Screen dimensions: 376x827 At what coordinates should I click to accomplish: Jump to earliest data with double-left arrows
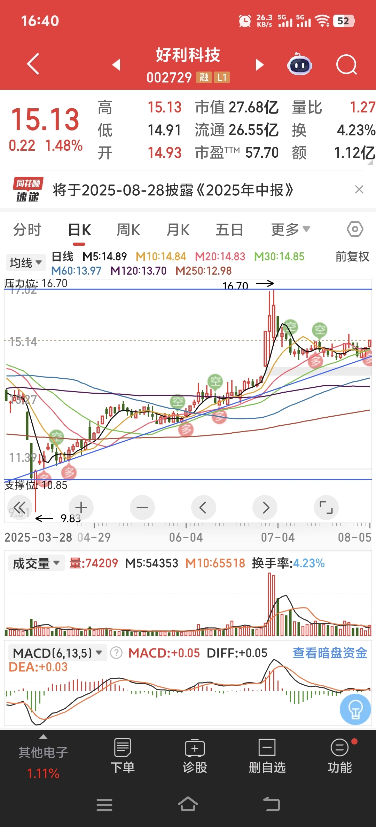click(19, 507)
